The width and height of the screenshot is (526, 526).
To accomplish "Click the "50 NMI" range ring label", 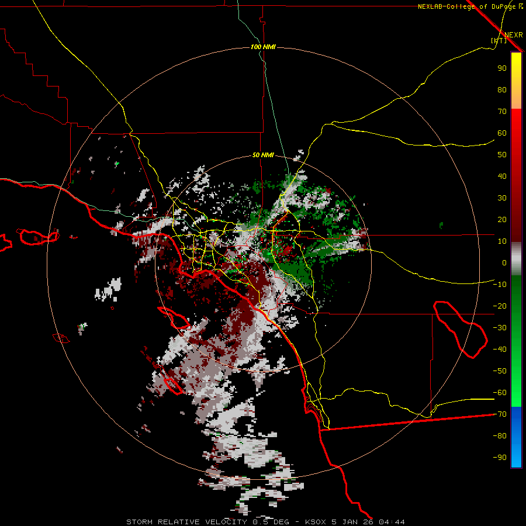I will pos(263,155).
